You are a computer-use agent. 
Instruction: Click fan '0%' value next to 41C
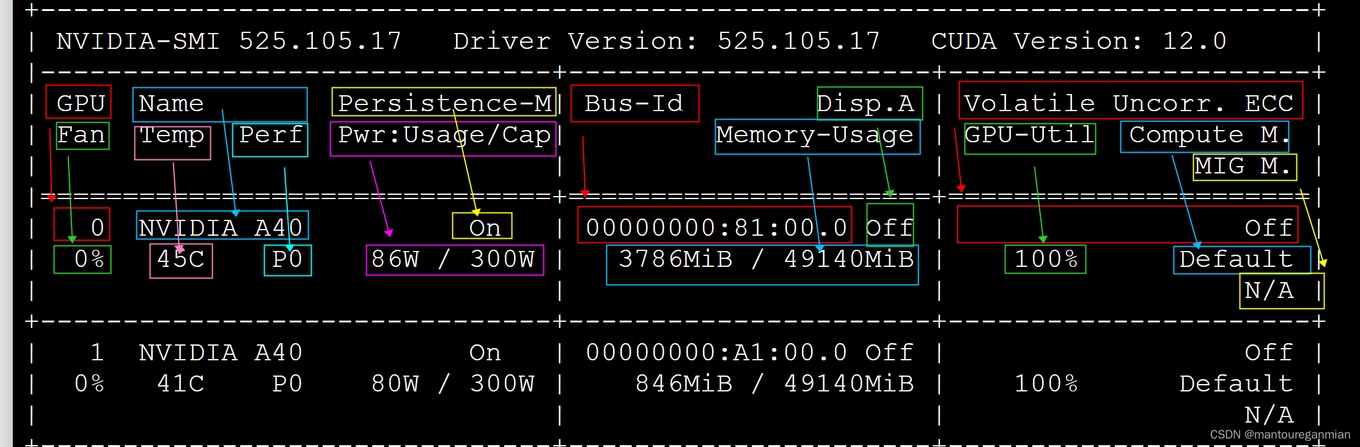tap(89, 384)
